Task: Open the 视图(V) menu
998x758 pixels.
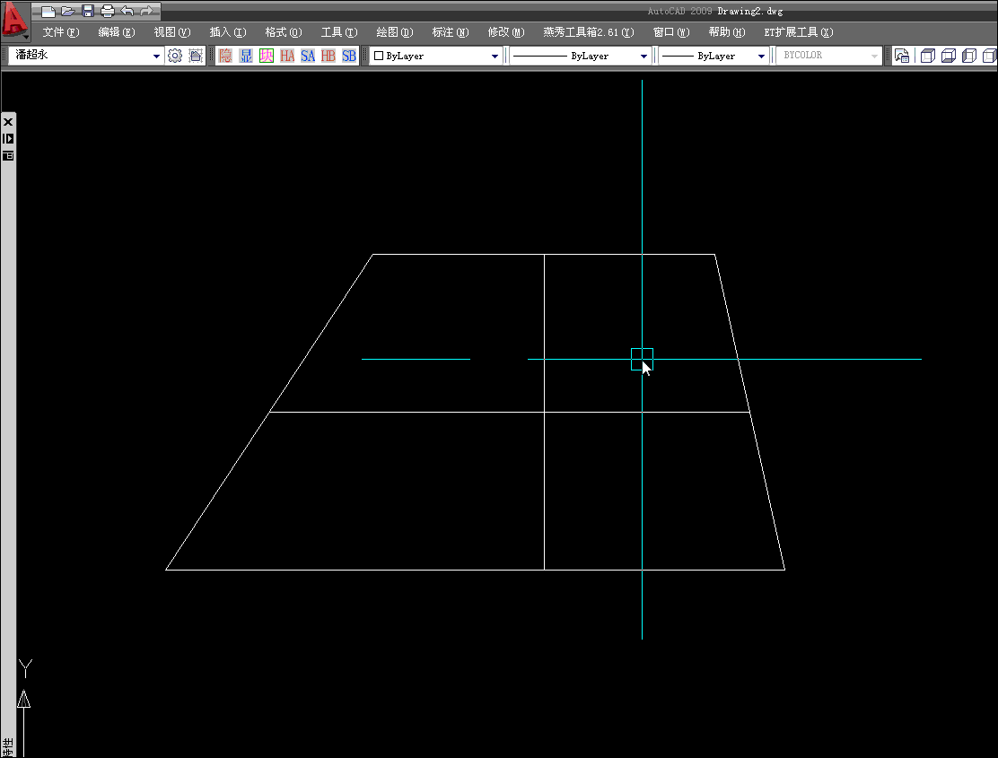Action: click(171, 31)
